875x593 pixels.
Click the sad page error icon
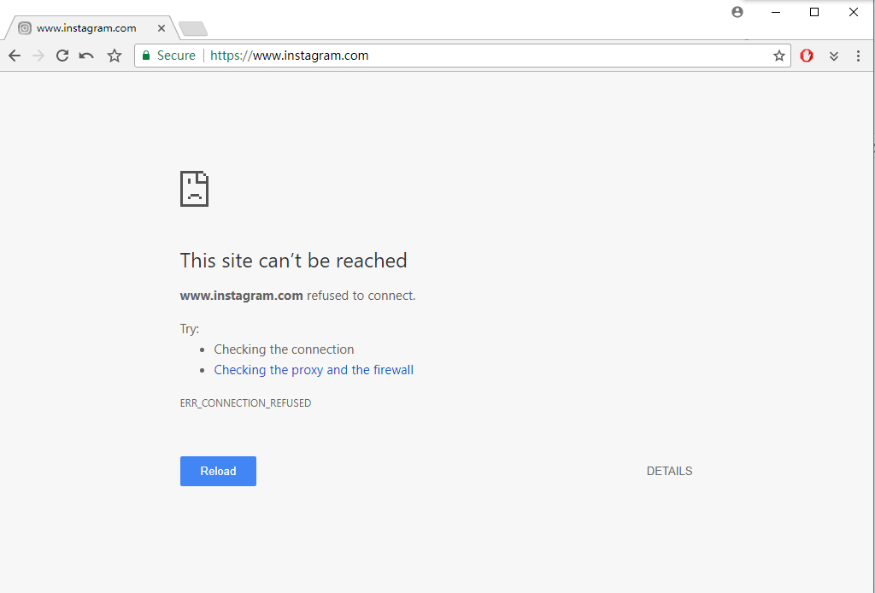click(x=194, y=189)
